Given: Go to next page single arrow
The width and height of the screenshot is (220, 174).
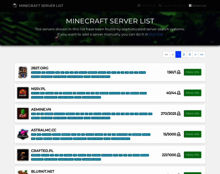Looking at the screenshot, I should (195, 55).
